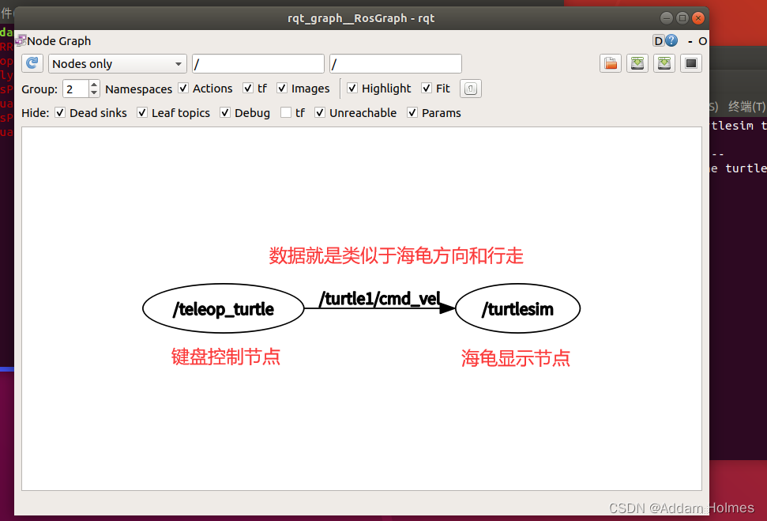Toggle the Fit checkbox
This screenshot has height=521, width=767.
pyautogui.click(x=427, y=88)
